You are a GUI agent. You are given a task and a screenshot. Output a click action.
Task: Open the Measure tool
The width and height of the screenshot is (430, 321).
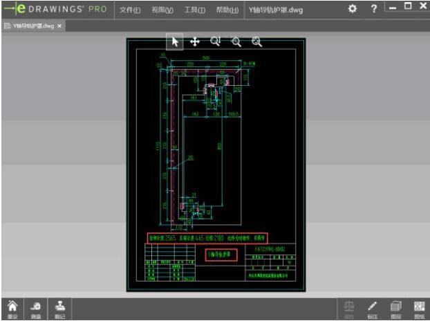[x=35, y=308]
